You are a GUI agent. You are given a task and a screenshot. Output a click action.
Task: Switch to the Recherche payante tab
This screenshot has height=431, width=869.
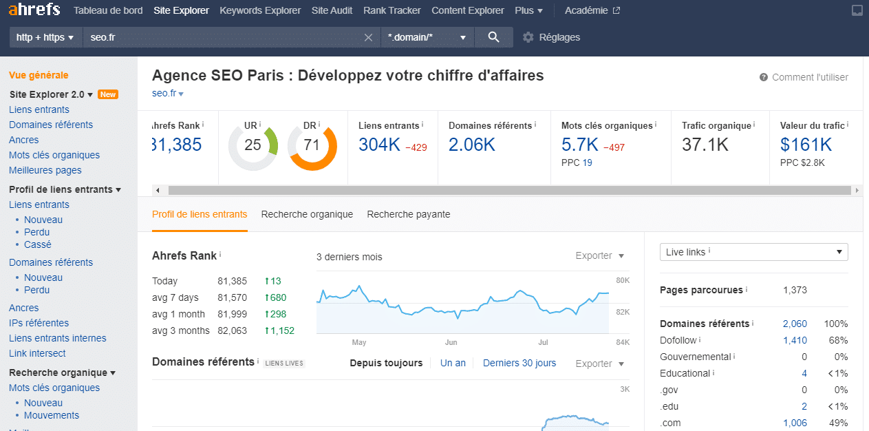[x=409, y=214]
